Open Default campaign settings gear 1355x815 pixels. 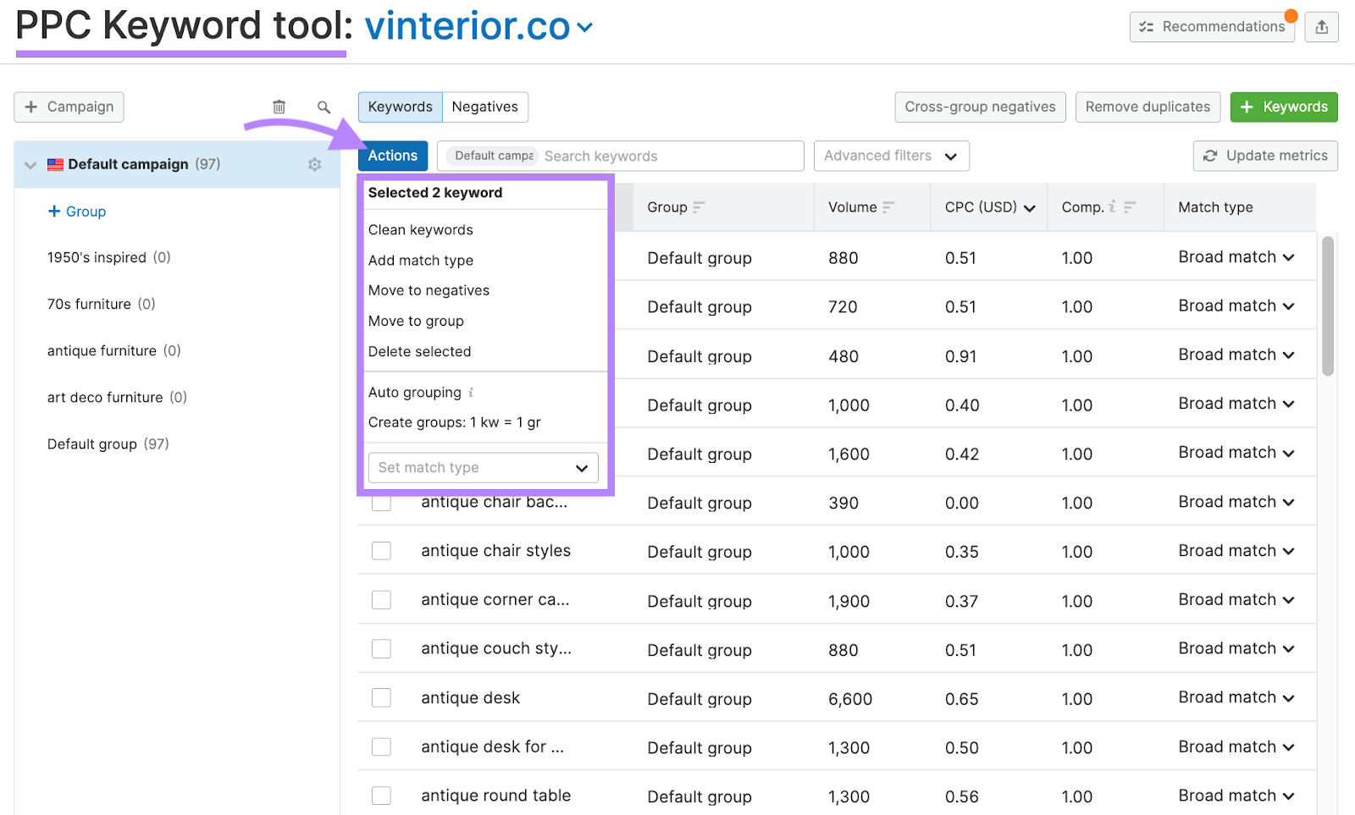[314, 164]
